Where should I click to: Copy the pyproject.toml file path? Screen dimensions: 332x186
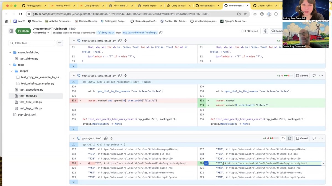(x=106, y=138)
